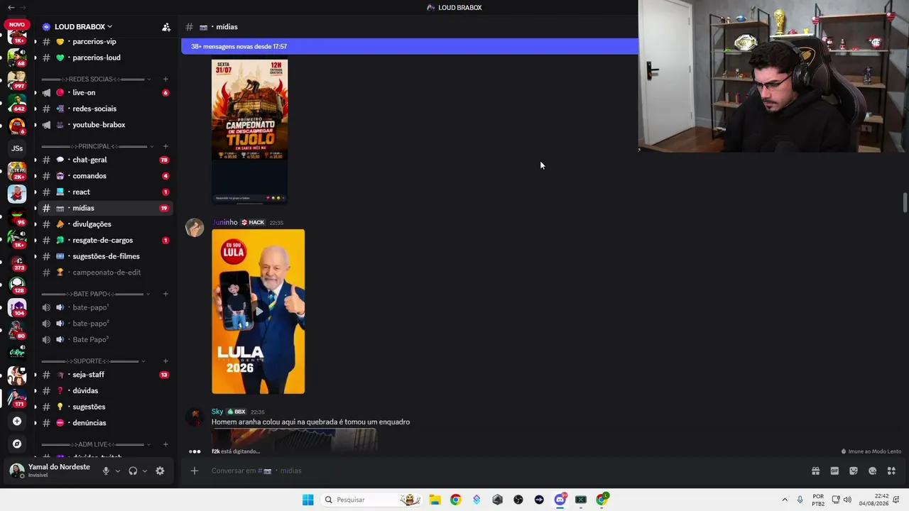Open the Discover servers compass icon
Screen dimensions: 909x511
tap(17, 444)
